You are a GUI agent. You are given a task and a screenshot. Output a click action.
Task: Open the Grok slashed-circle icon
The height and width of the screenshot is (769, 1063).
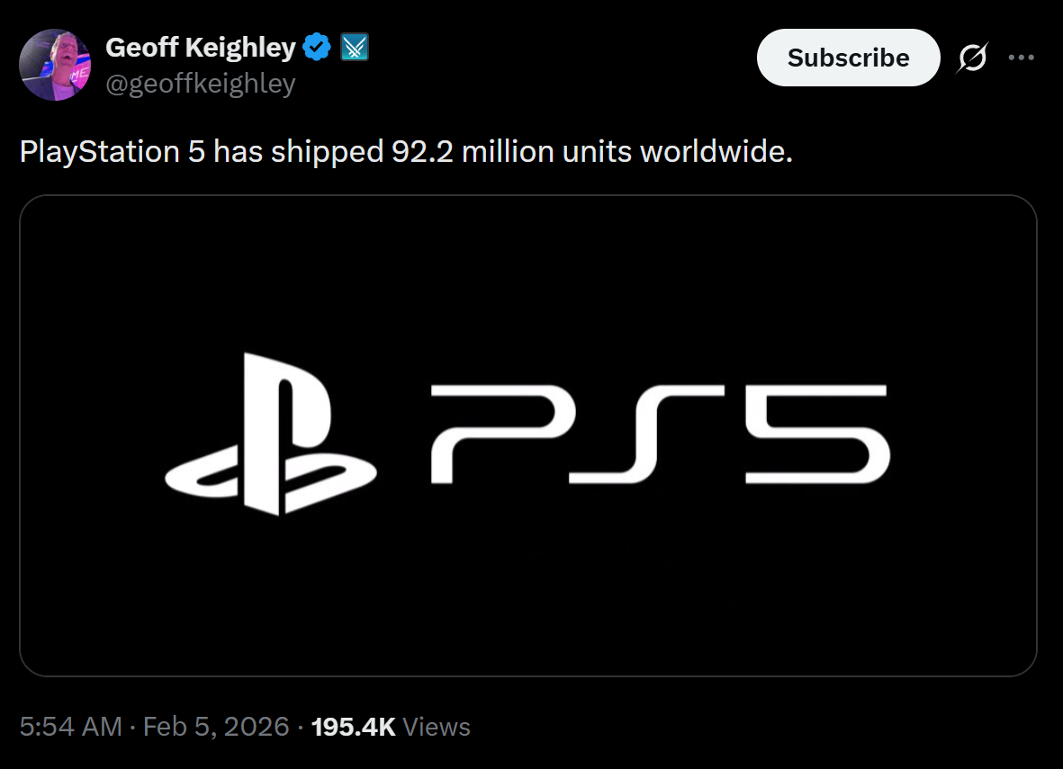tap(972, 58)
